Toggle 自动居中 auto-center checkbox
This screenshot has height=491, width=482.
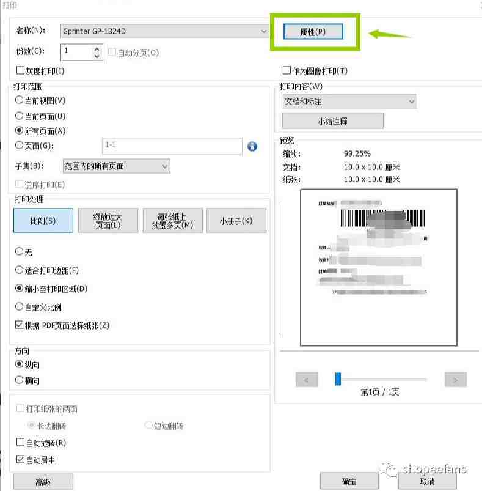[20, 459]
